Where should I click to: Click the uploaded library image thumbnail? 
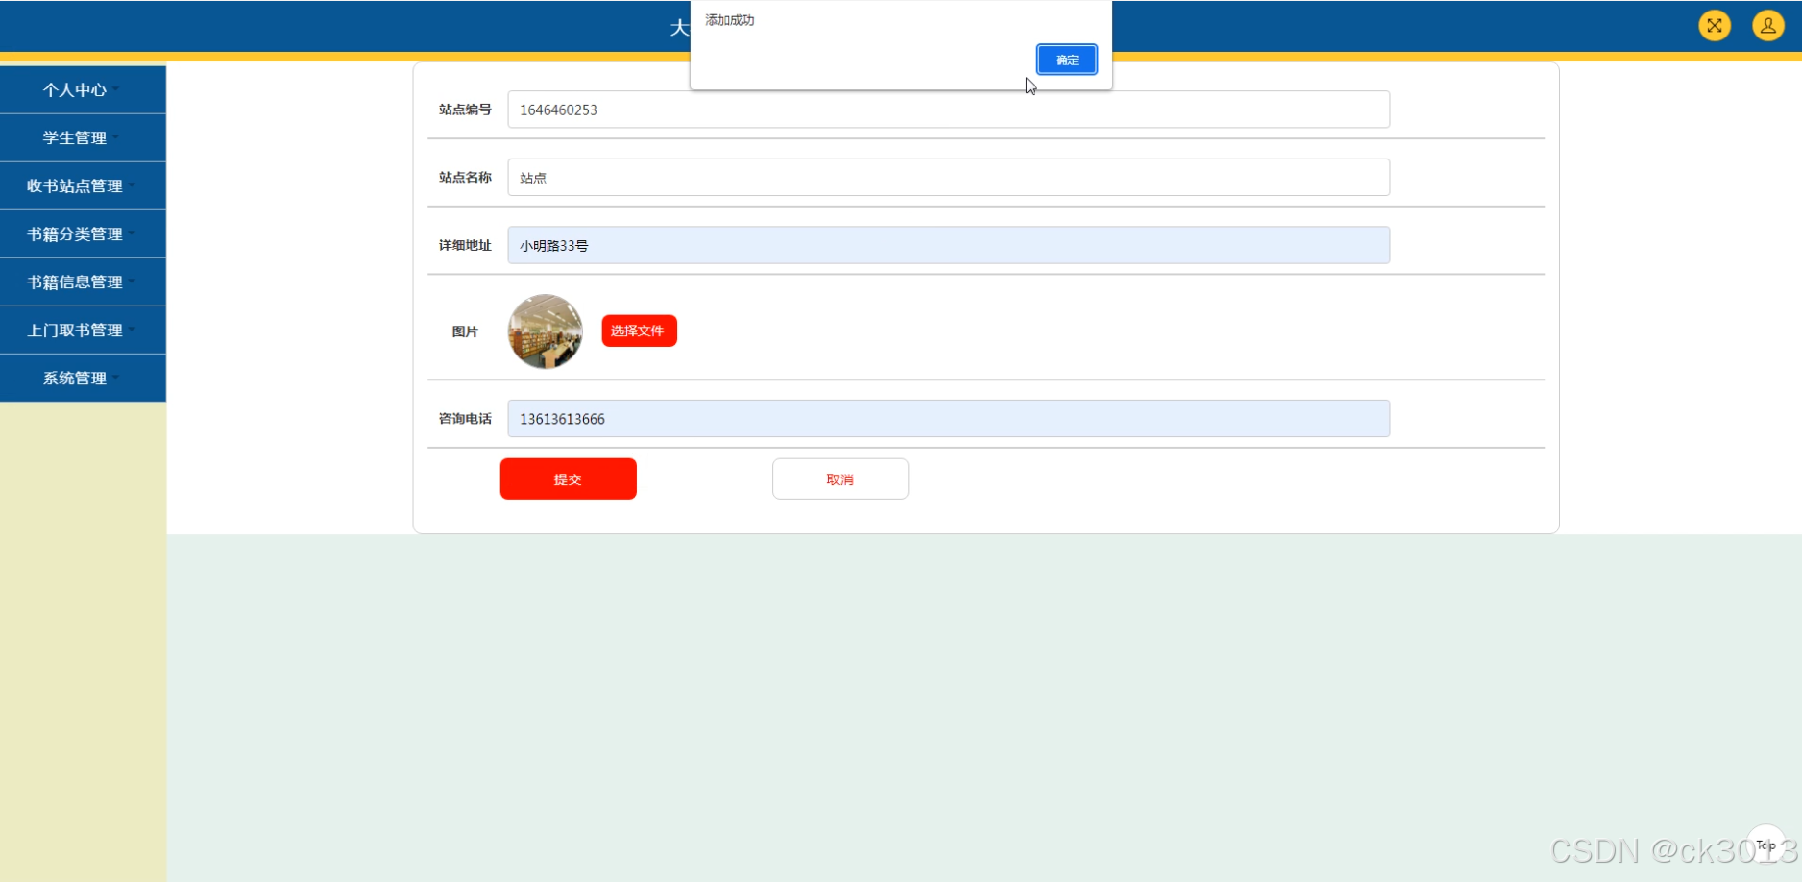tap(546, 331)
